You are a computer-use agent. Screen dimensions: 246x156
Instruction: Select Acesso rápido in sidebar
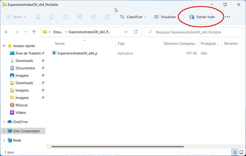[x=24, y=46]
